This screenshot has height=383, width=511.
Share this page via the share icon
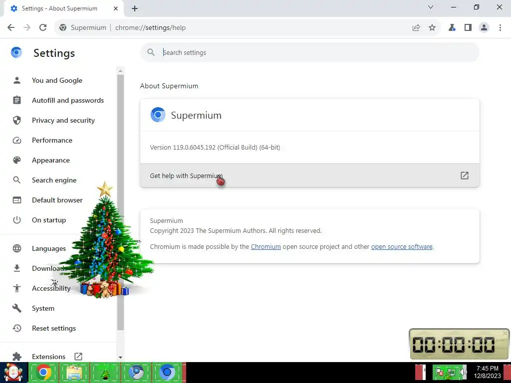(416, 28)
